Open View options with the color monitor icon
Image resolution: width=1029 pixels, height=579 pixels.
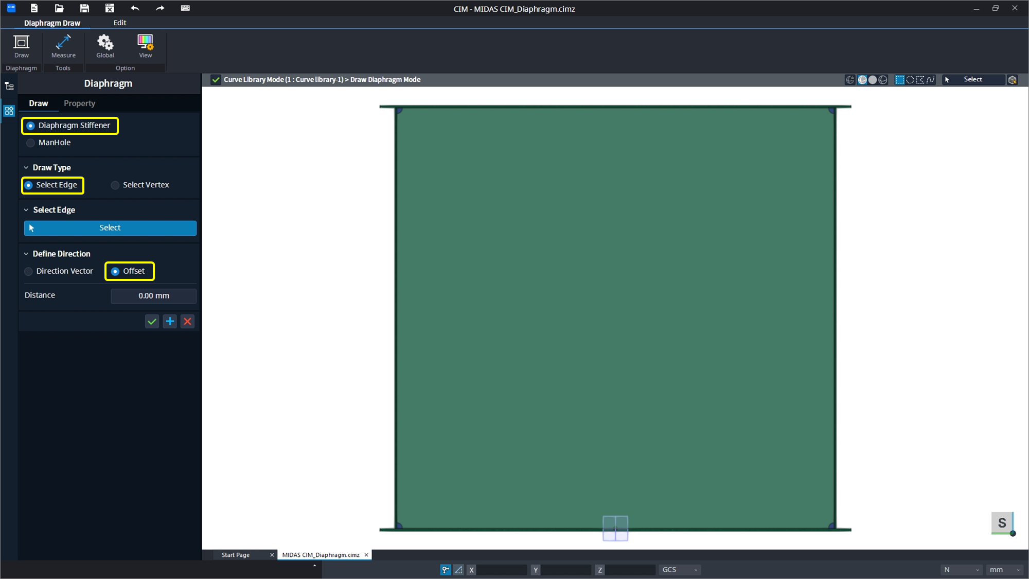pos(146,46)
